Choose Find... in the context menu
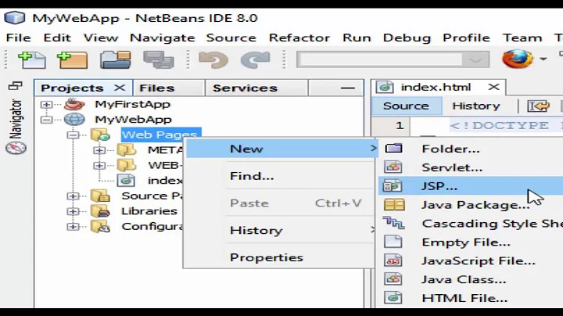Viewport: 563px width, 316px height. [281, 176]
